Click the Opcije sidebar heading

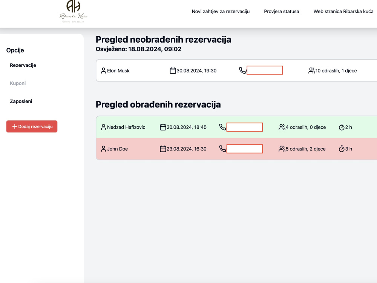coord(15,50)
